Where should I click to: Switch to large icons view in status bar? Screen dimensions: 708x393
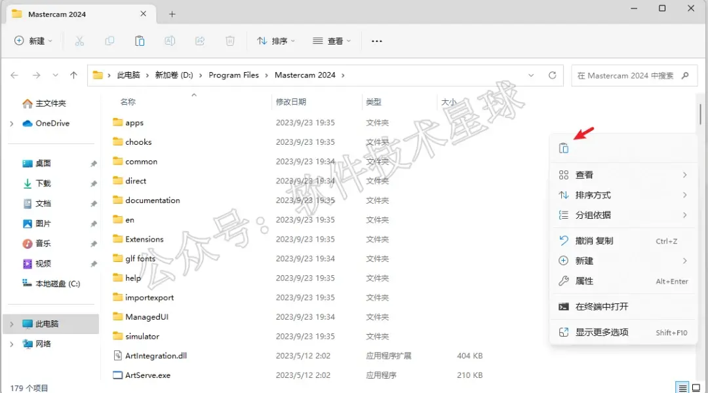click(696, 388)
